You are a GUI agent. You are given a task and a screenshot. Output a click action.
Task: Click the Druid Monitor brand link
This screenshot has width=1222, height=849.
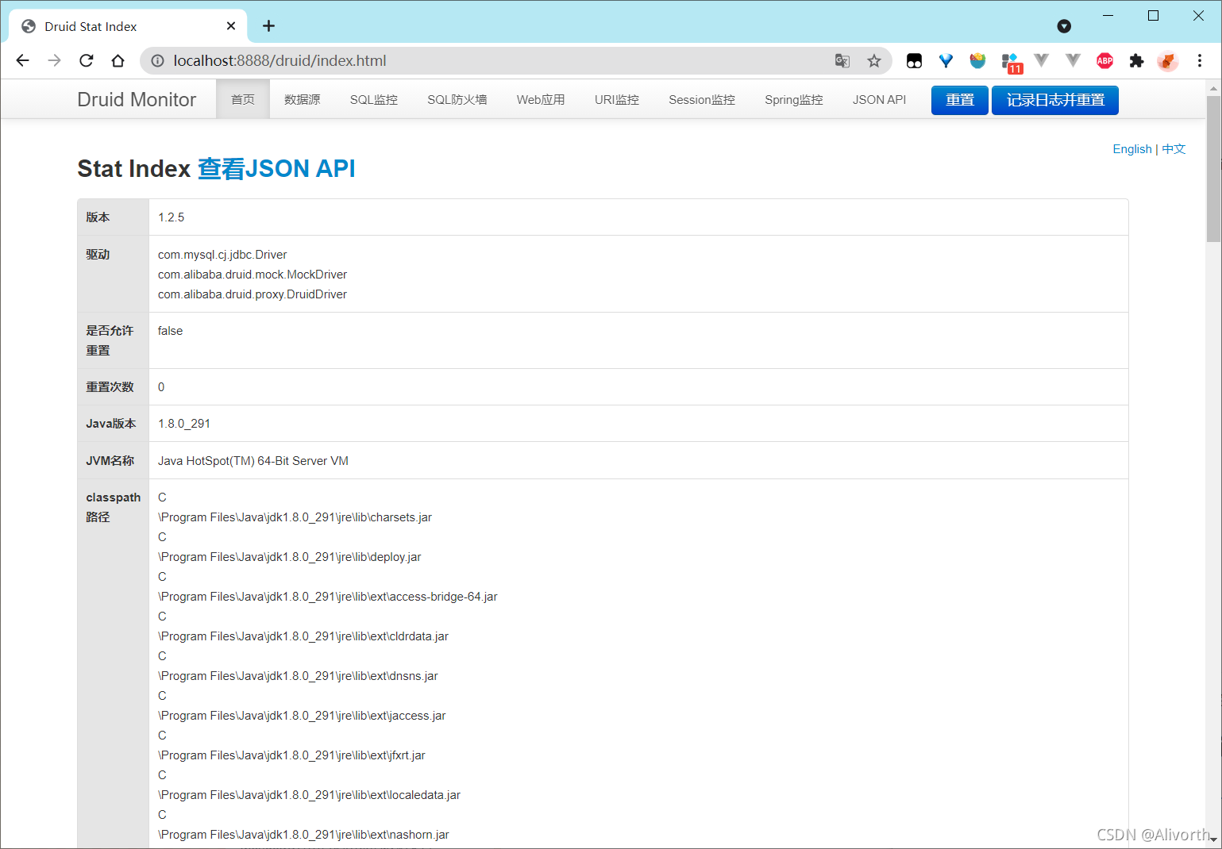[x=137, y=99]
